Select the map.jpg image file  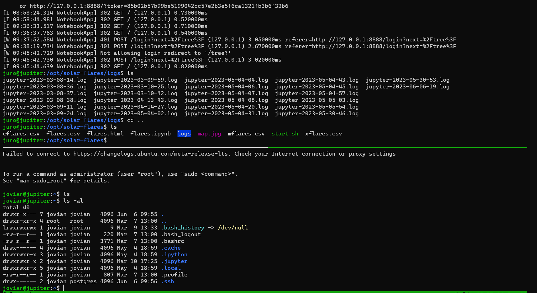[209, 133]
